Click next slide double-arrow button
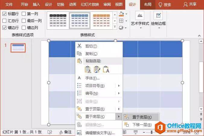204x136 pixels. click(201, 119)
